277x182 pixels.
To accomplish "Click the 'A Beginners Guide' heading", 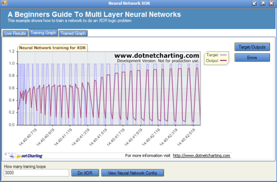I will point(94,14).
